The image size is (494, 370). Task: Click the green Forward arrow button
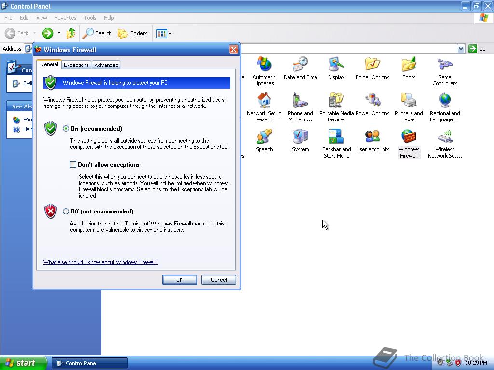click(x=48, y=33)
